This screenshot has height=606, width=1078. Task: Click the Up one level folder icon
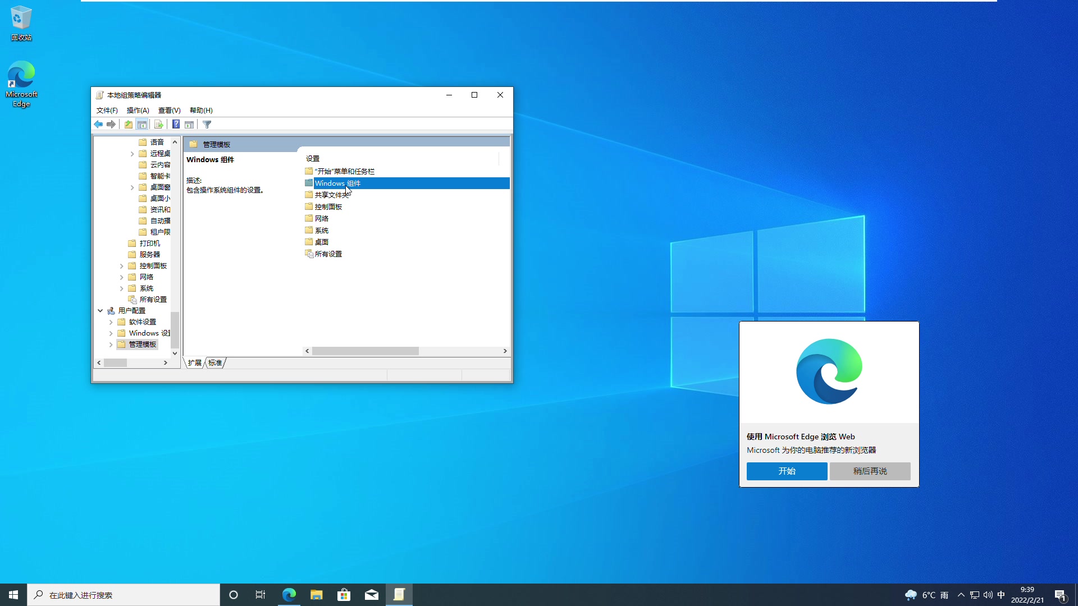pyautogui.click(x=129, y=125)
